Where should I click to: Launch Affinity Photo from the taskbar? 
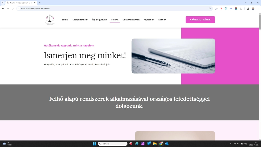pyautogui.click(x=143, y=143)
